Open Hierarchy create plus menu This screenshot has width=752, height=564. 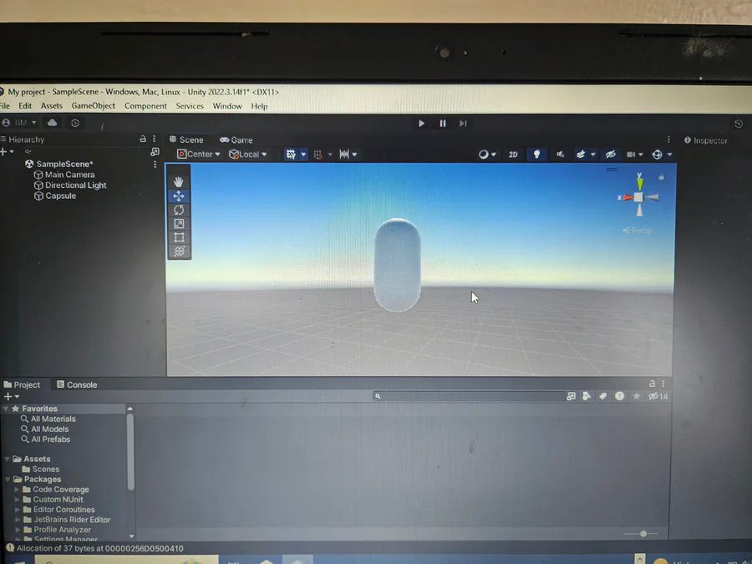[x=7, y=151]
